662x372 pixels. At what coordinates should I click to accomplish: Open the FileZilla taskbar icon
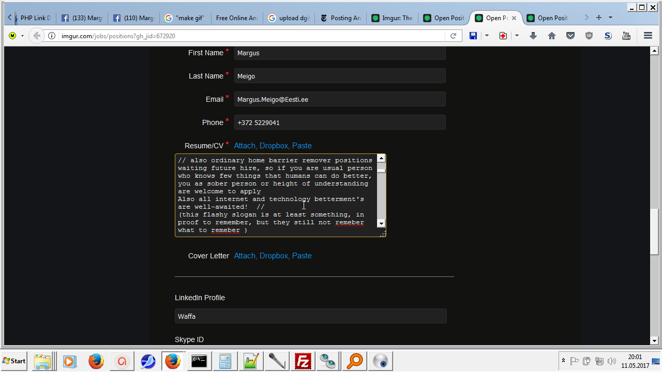click(303, 361)
